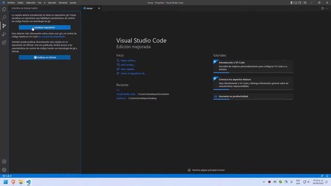The height and width of the screenshot is (186, 331).
Task: Click the green checkmark tray icon
Action: click(x=280, y=182)
